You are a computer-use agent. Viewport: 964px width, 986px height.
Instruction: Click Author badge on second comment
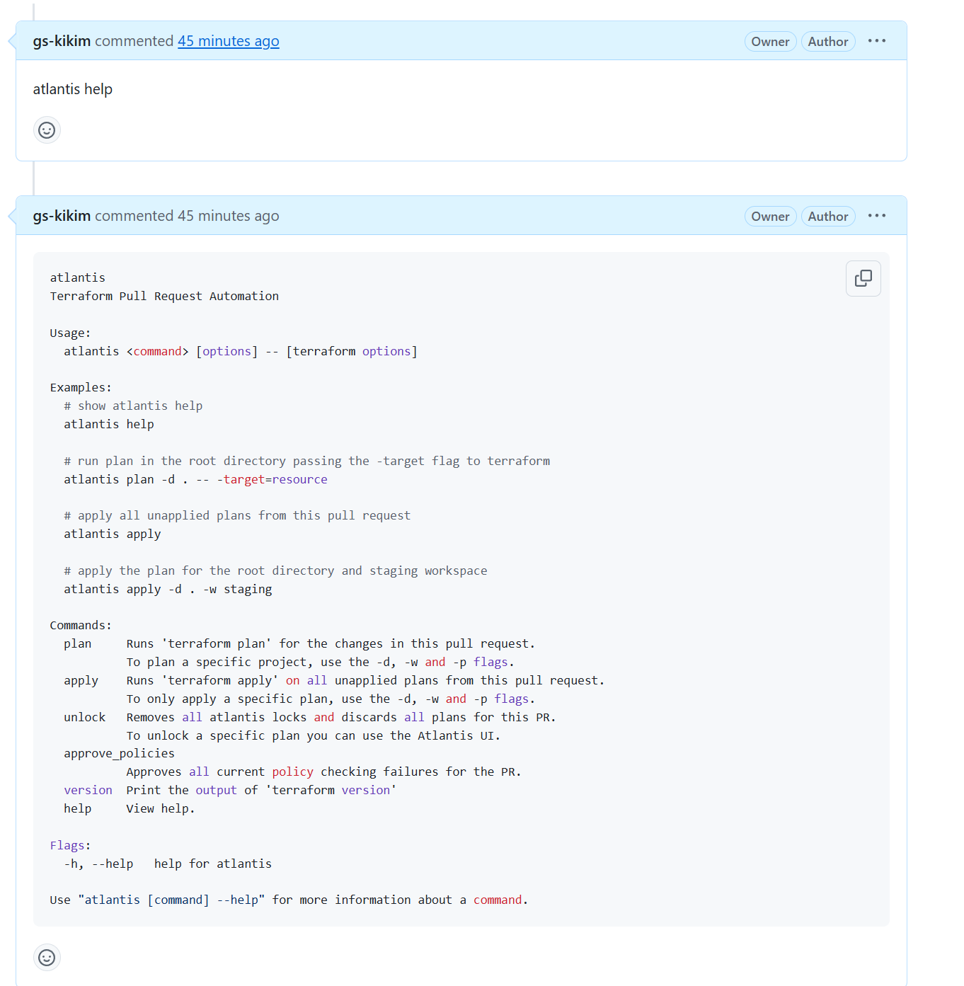[828, 217]
